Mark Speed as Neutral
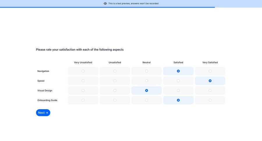The image size is (262, 141). pyautogui.click(x=146, y=81)
